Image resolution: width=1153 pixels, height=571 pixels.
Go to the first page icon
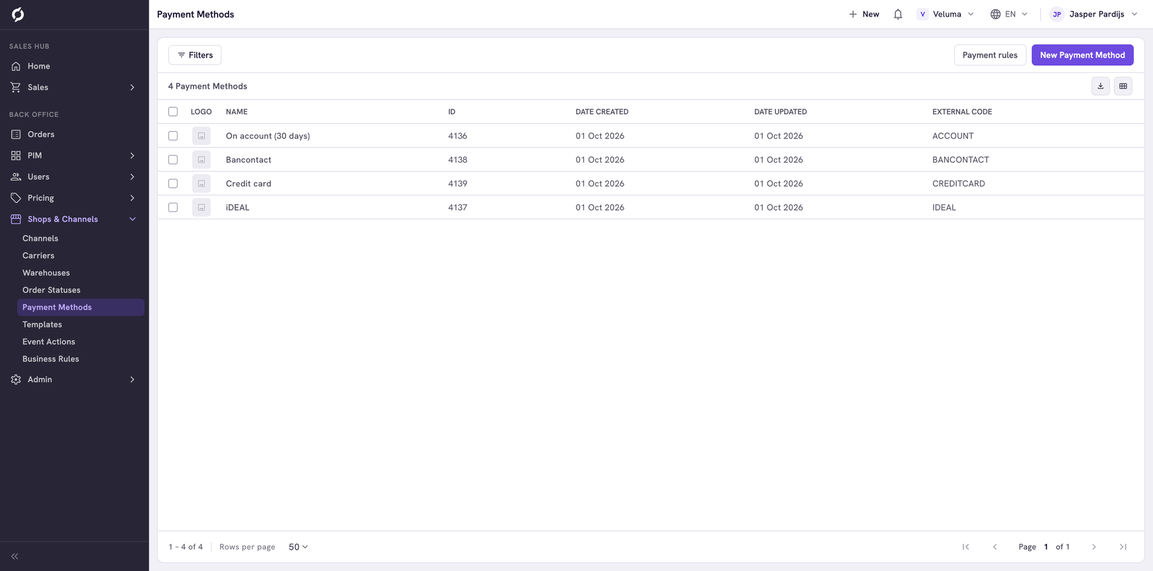(x=965, y=547)
